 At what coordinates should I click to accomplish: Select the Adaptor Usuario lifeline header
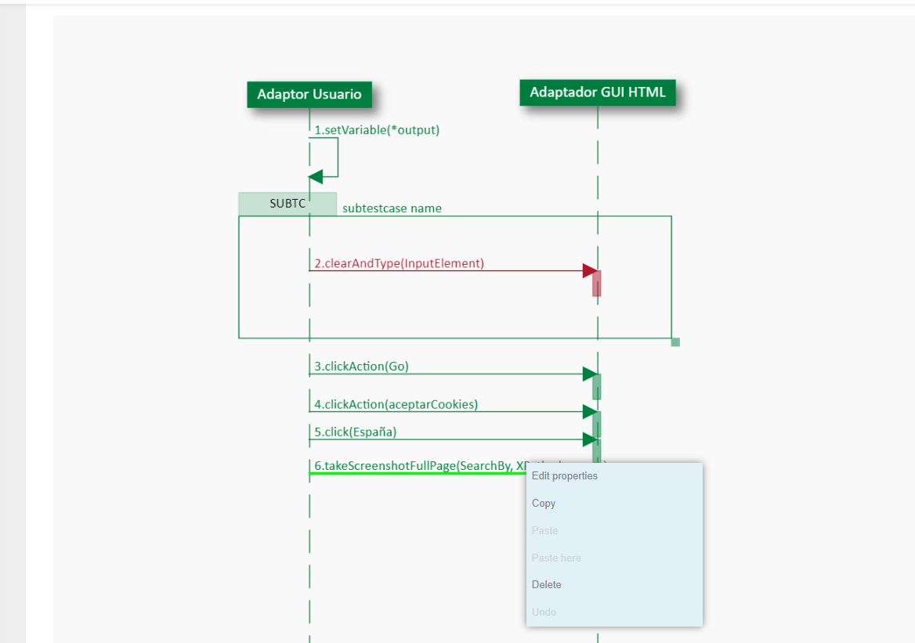(x=309, y=95)
